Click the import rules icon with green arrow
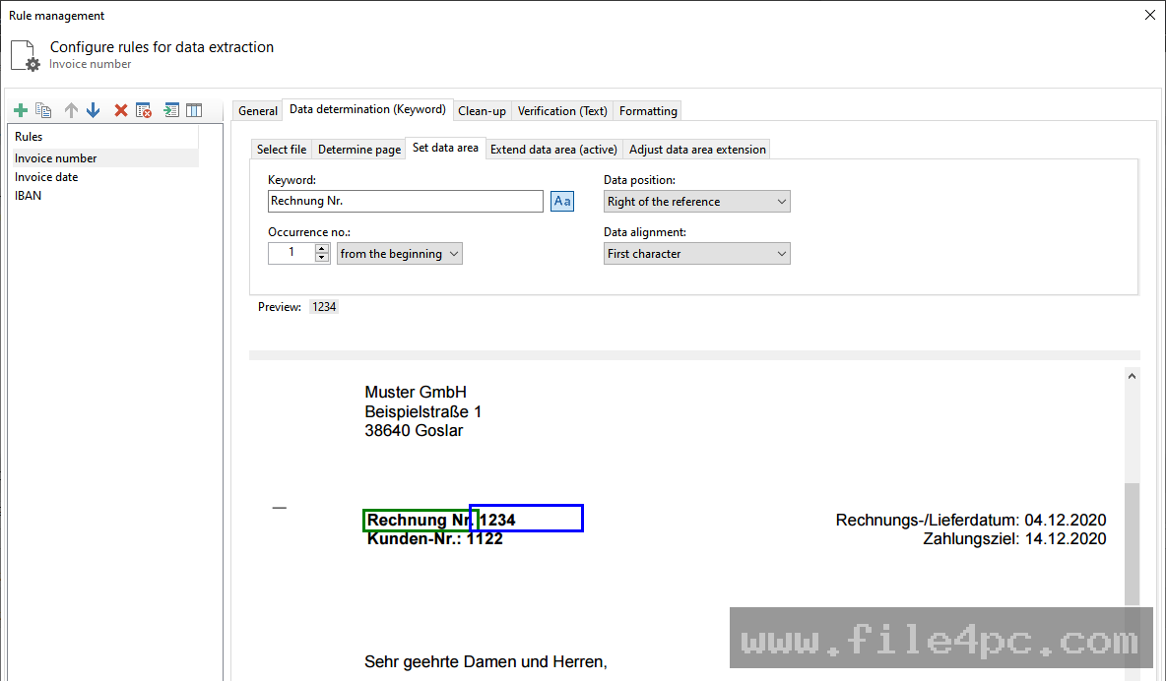Viewport: 1166px width, 681px height. point(171,110)
